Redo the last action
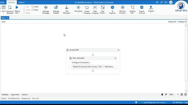The width and height of the screenshot is (188, 105). click(x=35, y=10)
